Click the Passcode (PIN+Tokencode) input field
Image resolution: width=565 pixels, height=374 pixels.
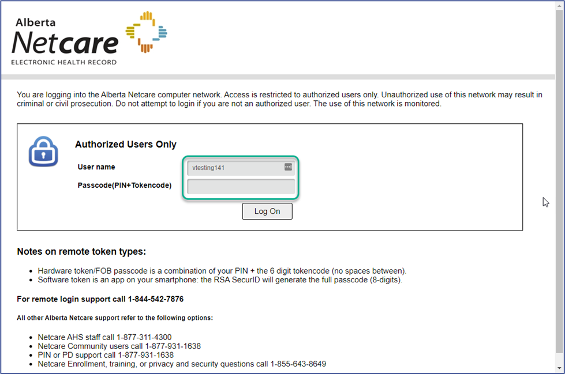pyautogui.click(x=241, y=187)
